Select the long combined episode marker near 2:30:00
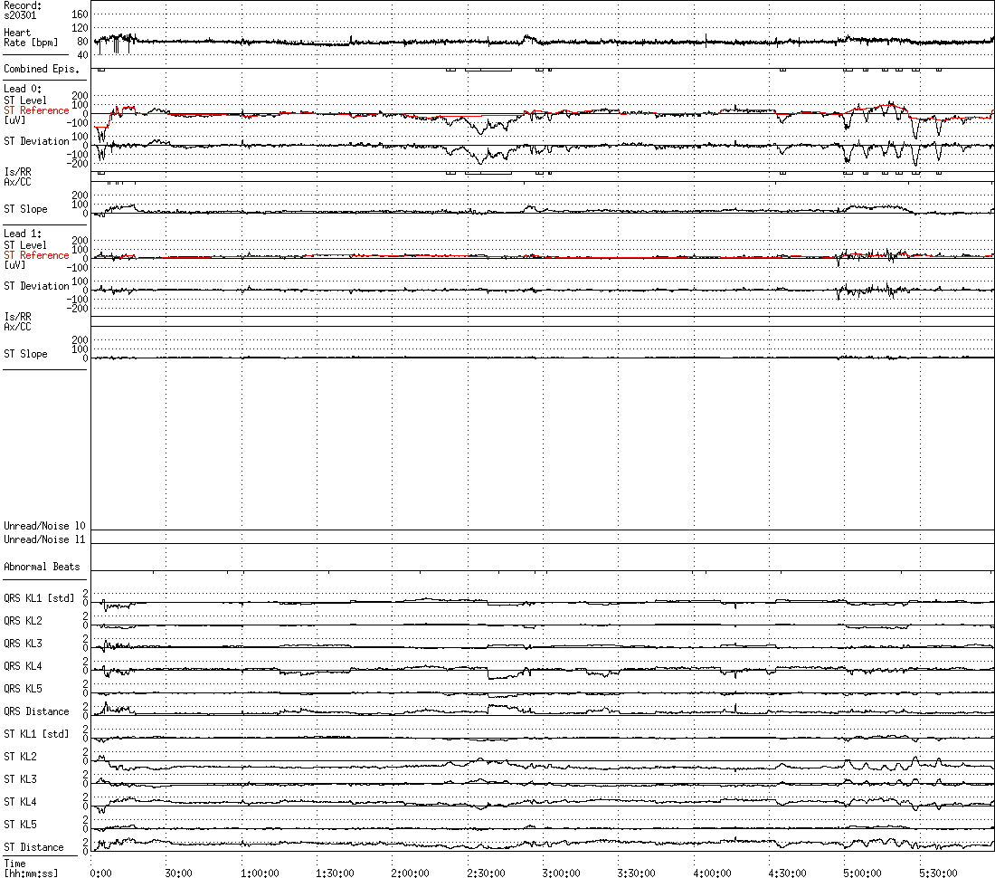The image size is (995, 878). [x=488, y=70]
